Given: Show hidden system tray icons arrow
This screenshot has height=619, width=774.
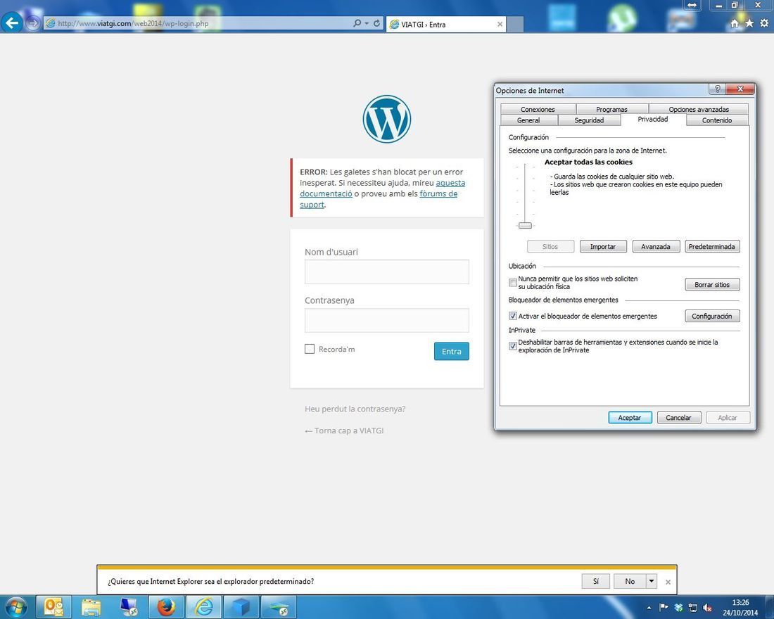Looking at the screenshot, I should (649, 608).
